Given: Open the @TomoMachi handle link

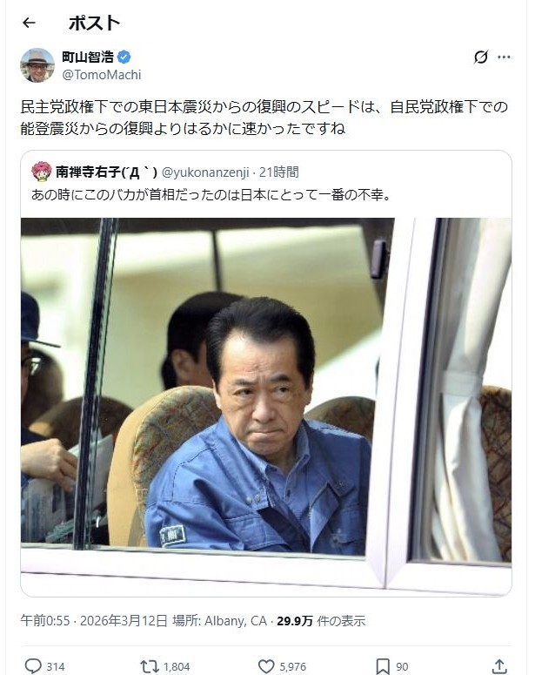Looking at the screenshot, I should pos(102,75).
